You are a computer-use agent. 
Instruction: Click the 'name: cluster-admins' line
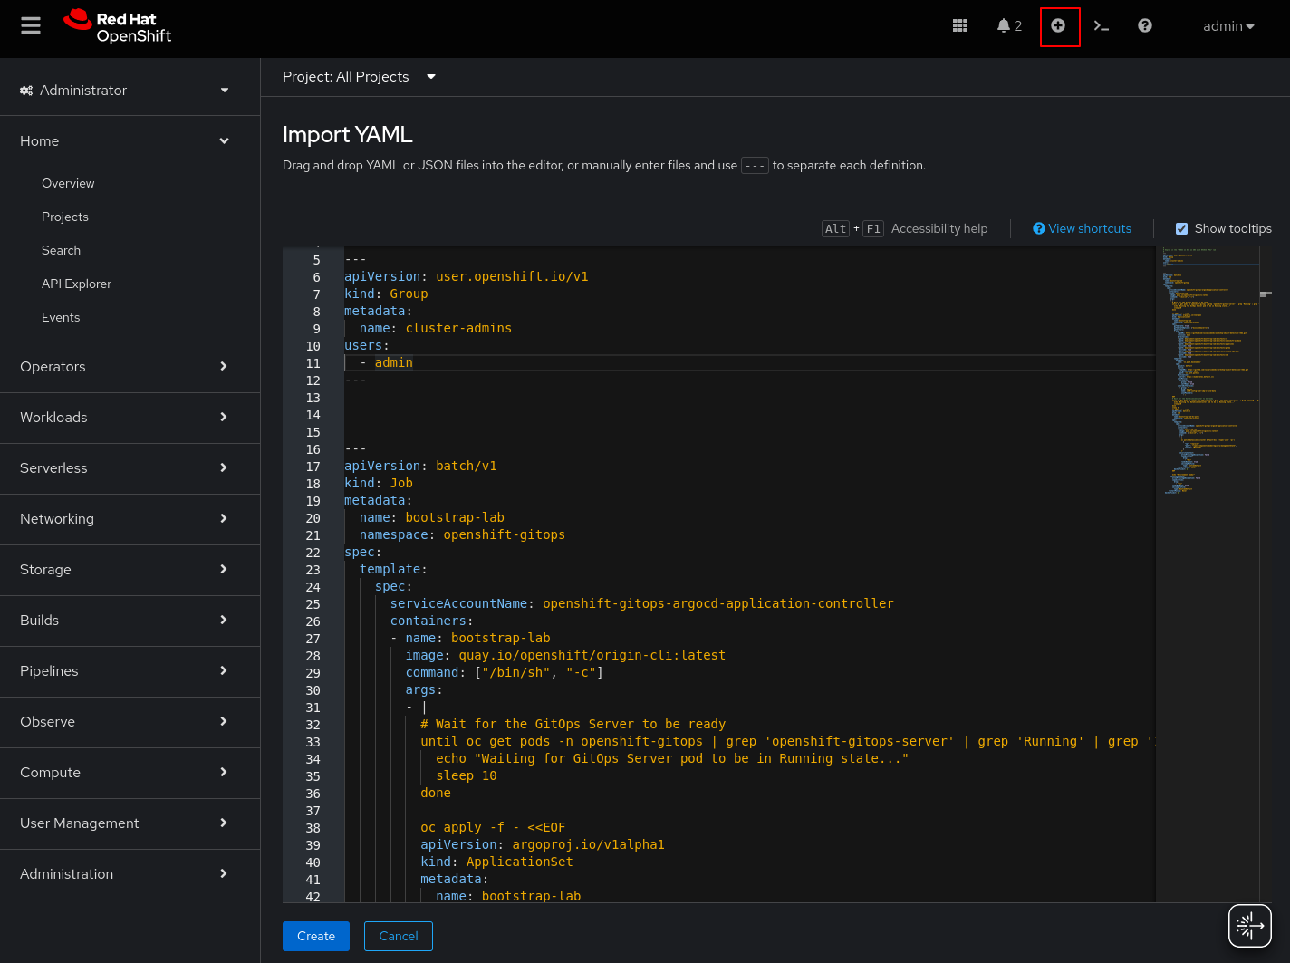click(x=436, y=328)
